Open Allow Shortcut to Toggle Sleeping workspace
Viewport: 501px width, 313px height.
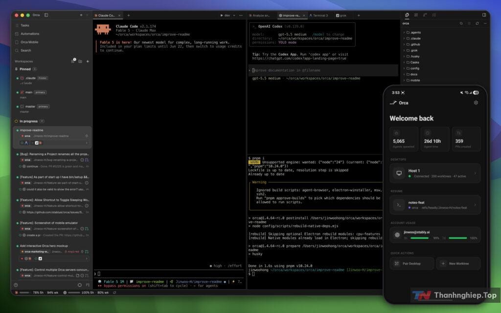coord(53,206)
